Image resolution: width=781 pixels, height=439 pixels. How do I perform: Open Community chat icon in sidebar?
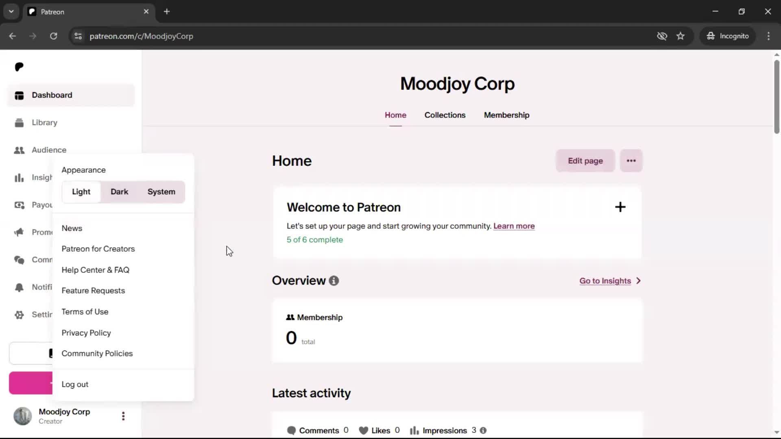(19, 260)
